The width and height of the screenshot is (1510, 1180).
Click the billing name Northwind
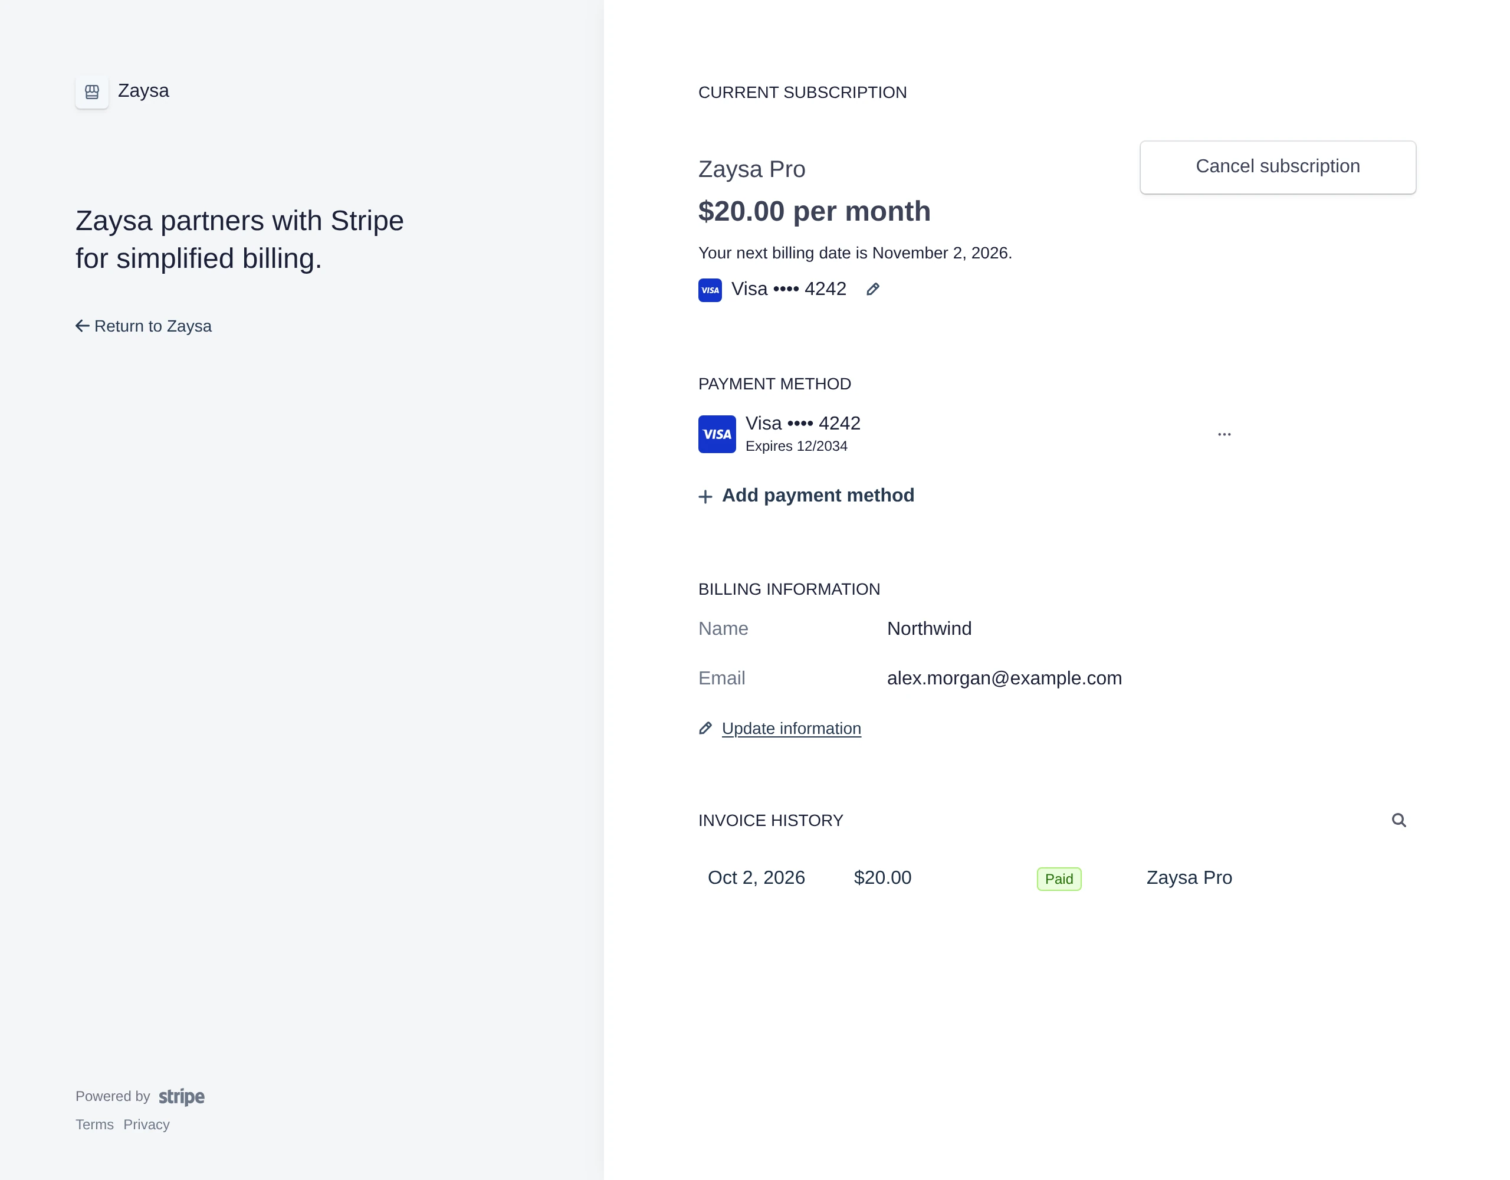(x=929, y=629)
